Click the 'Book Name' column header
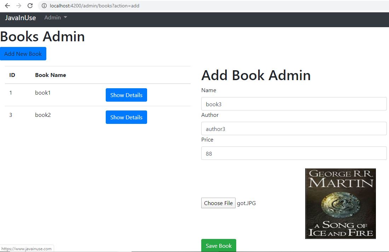Screen dimensions: 389x252 [x=50, y=75]
